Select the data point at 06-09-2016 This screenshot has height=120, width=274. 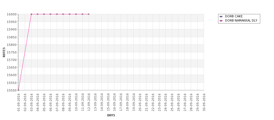coord(51,14)
